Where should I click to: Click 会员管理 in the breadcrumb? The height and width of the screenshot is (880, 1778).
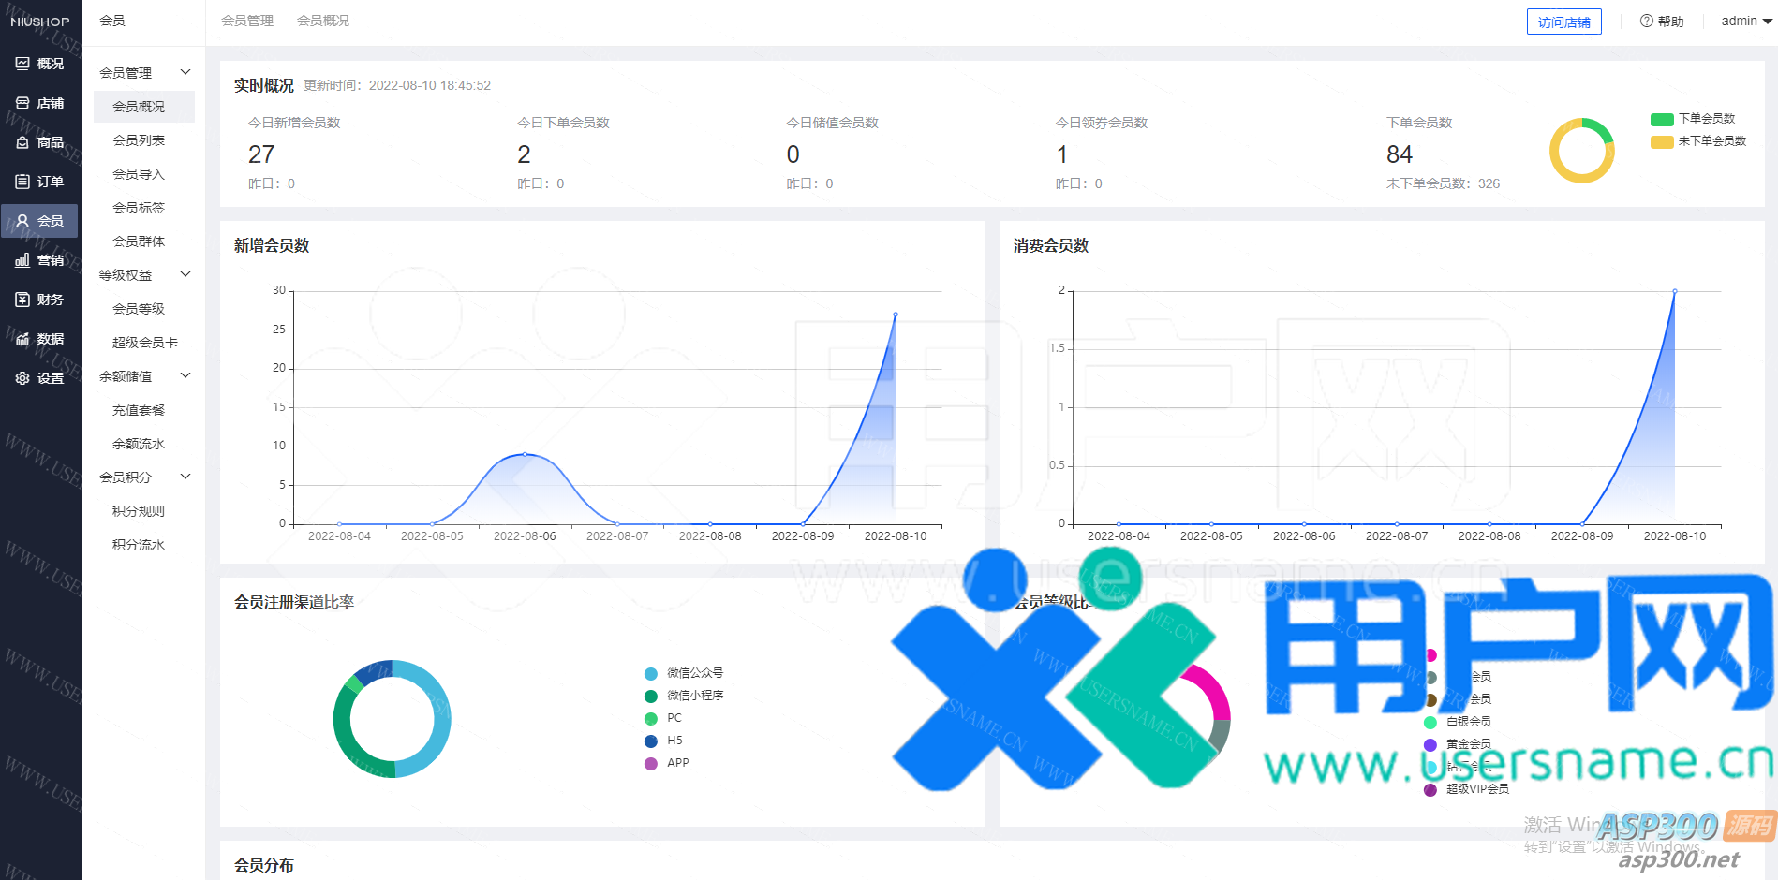point(247,21)
